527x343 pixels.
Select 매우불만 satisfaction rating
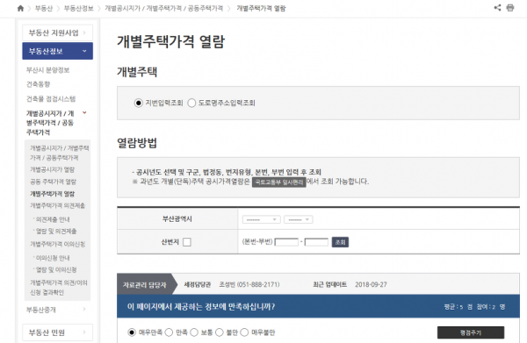pos(244,332)
